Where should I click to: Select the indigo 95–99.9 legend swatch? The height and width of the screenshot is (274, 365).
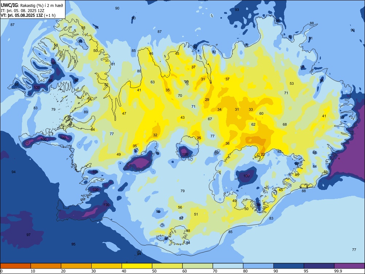(319, 266)
